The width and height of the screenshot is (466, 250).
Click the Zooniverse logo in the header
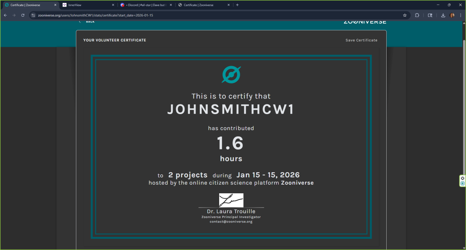365,22
